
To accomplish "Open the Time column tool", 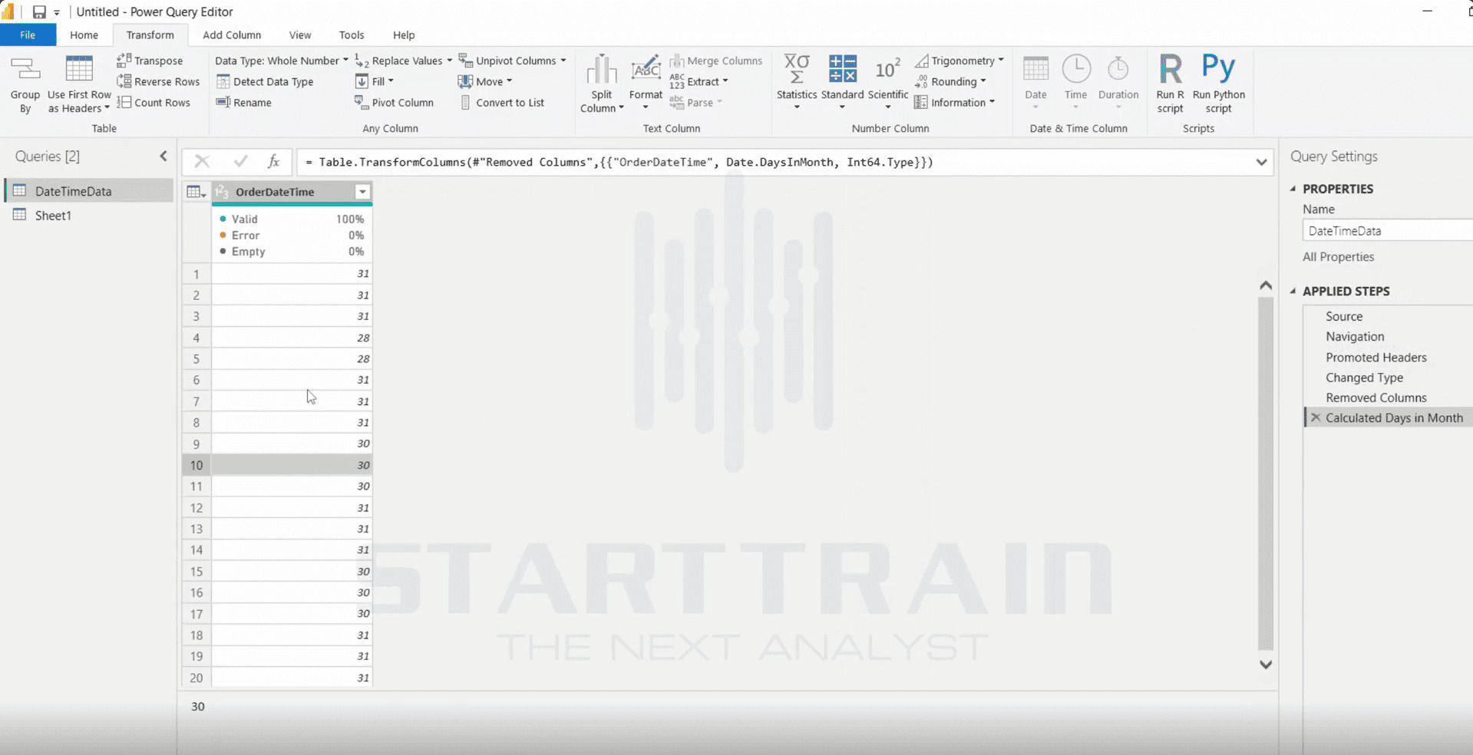I will (x=1076, y=82).
